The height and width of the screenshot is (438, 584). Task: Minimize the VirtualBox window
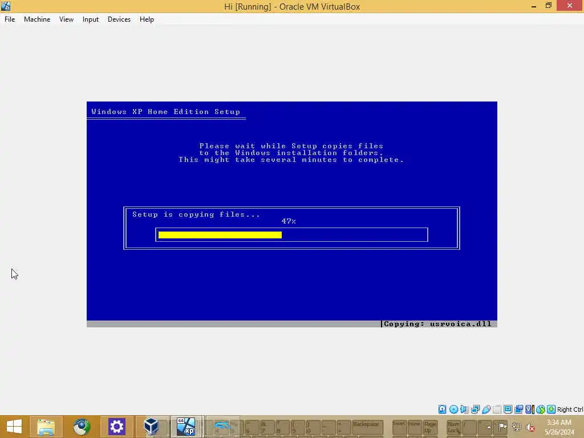(x=534, y=6)
